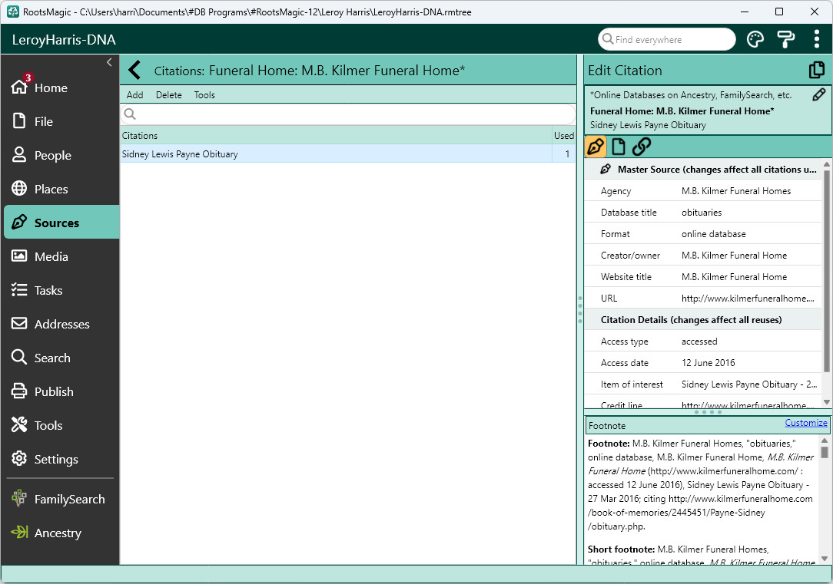Click Add in citations toolbar
The image size is (833, 584).
coord(135,95)
